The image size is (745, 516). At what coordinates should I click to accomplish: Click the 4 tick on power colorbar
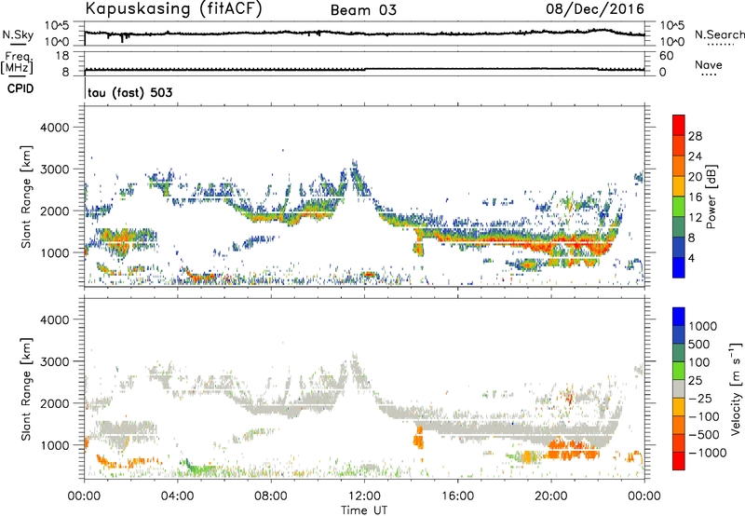pyautogui.click(x=692, y=258)
